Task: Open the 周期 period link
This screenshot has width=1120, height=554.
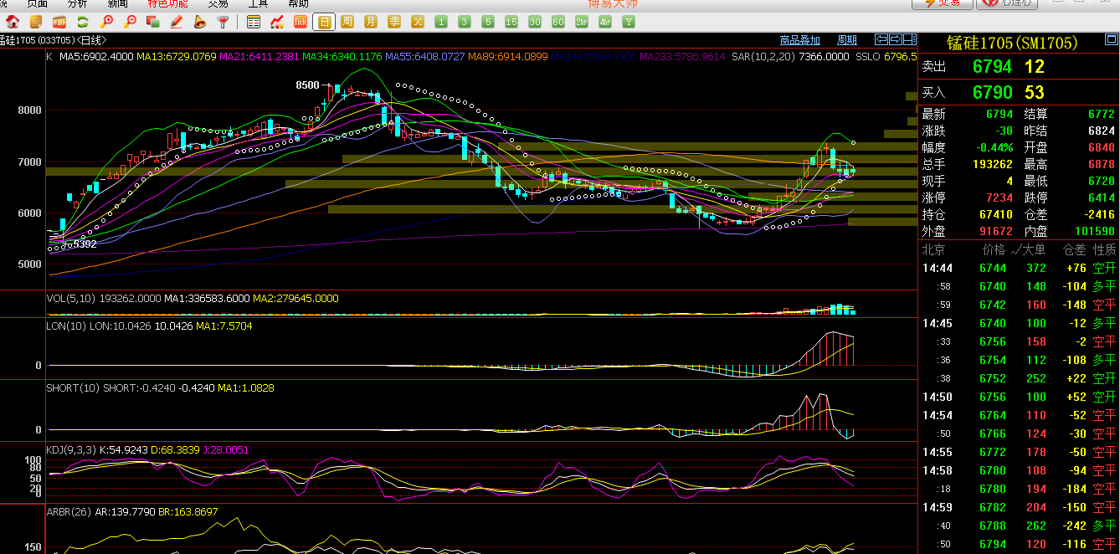Action: (847, 39)
